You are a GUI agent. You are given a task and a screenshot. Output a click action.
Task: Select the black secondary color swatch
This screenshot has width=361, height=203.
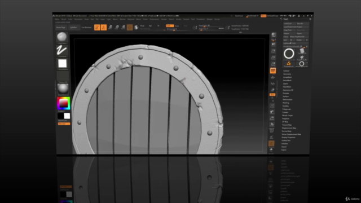click(x=61, y=116)
